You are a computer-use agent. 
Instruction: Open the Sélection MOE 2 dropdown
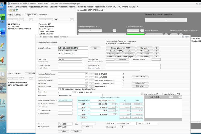pyautogui.click(x=87, y=83)
